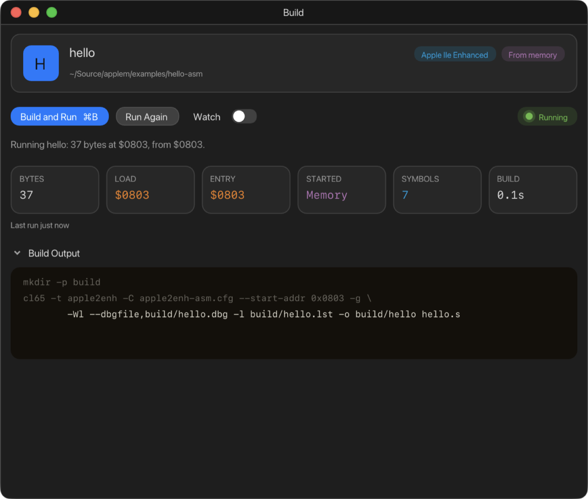Image resolution: width=588 pixels, height=499 pixels.
Task: Click the "Last run just now" text
Action: tap(40, 225)
